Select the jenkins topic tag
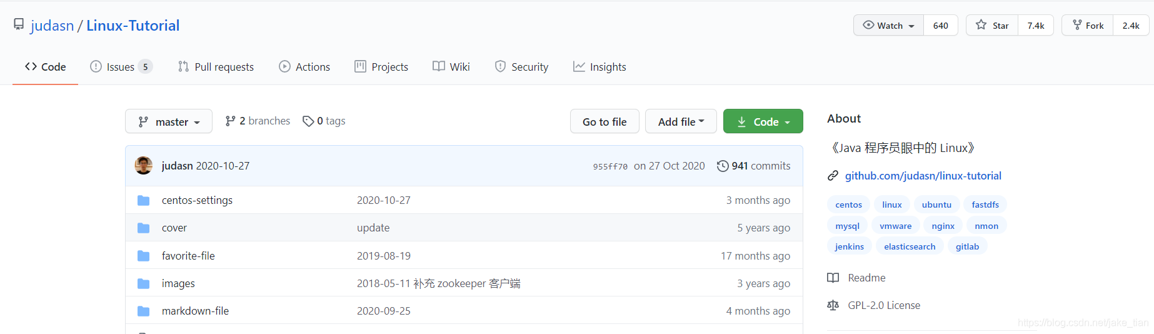Image resolution: width=1154 pixels, height=334 pixels. 850,246
